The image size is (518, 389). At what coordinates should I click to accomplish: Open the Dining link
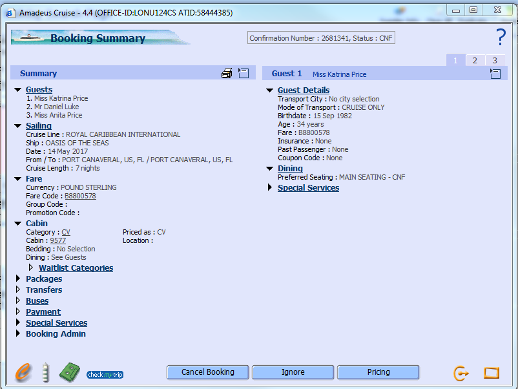(290, 169)
